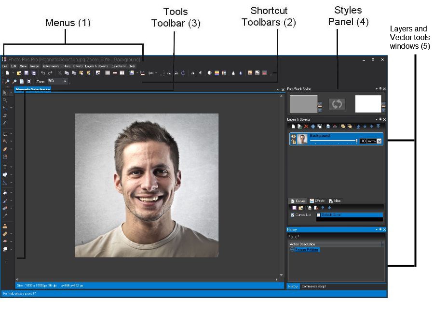
Task: Hide the Background layer using its eye toggle
Action: (x=293, y=137)
